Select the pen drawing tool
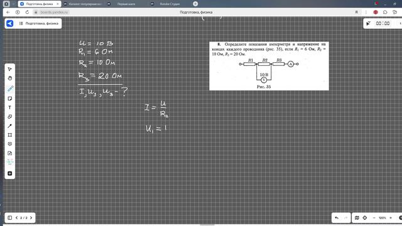This screenshot has height=226, width=402. click(10, 89)
